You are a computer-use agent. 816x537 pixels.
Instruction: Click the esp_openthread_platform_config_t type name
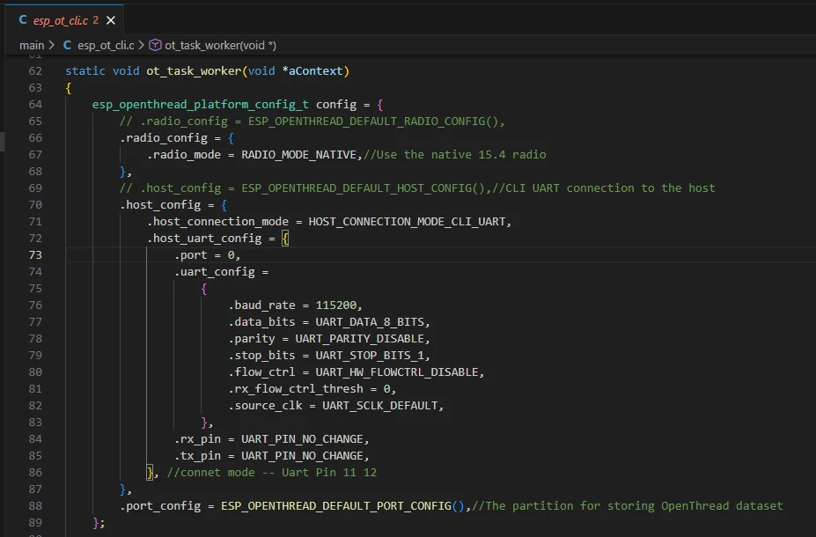tap(201, 105)
